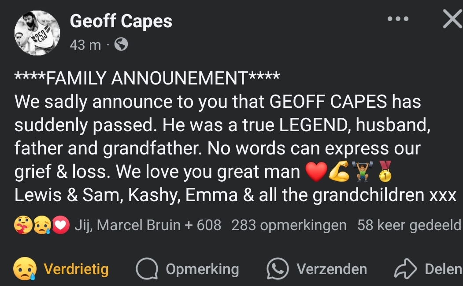View people who reacted: Jij, Marcel Bruin + 608
This screenshot has height=286, width=463.
pos(148,225)
